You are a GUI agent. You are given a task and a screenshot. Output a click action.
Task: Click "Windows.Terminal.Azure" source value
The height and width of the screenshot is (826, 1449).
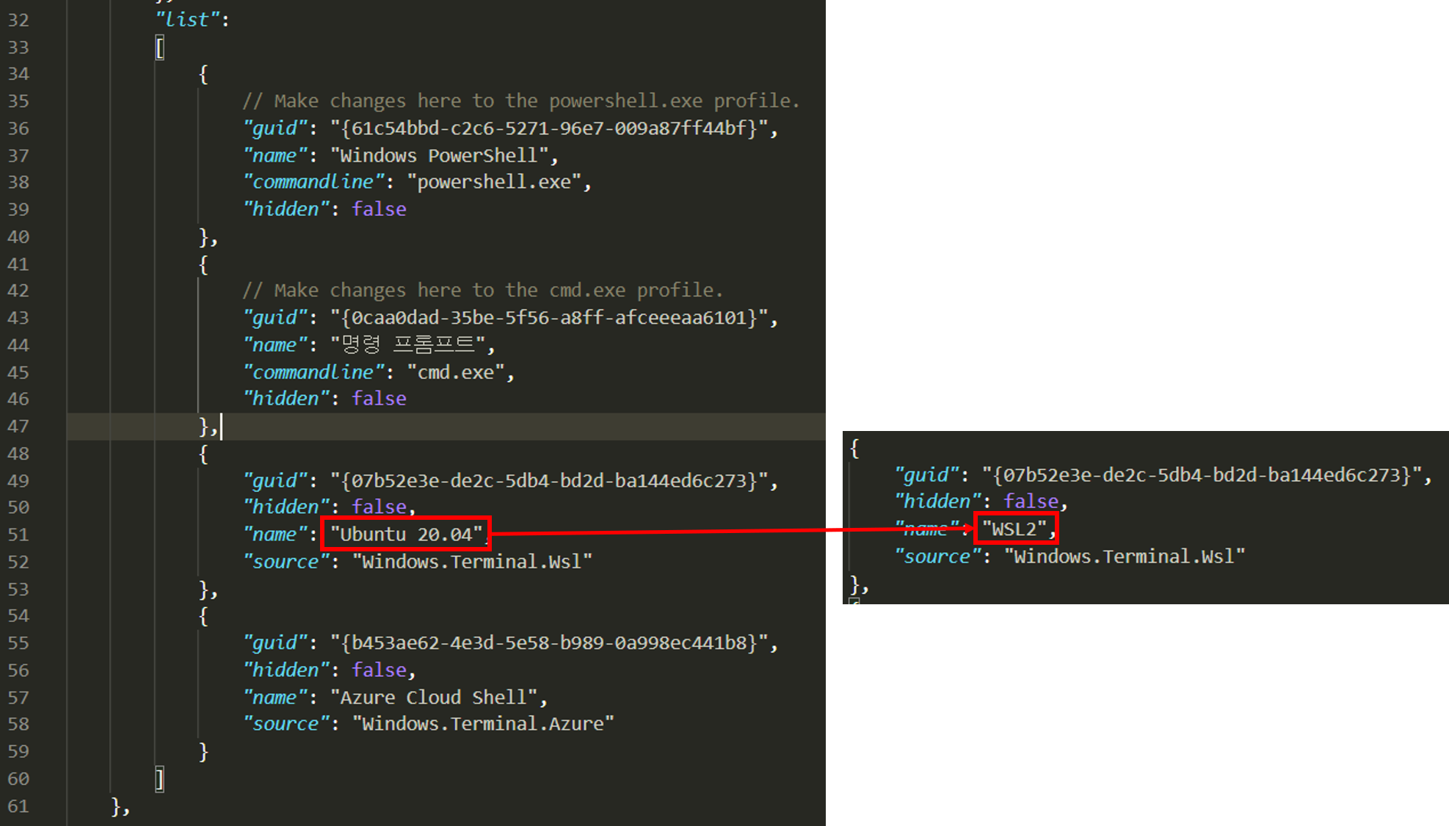coord(482,725)
